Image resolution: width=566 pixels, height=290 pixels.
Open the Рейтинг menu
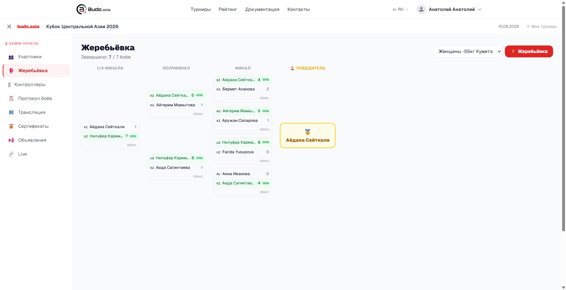[x=228, y=9]
